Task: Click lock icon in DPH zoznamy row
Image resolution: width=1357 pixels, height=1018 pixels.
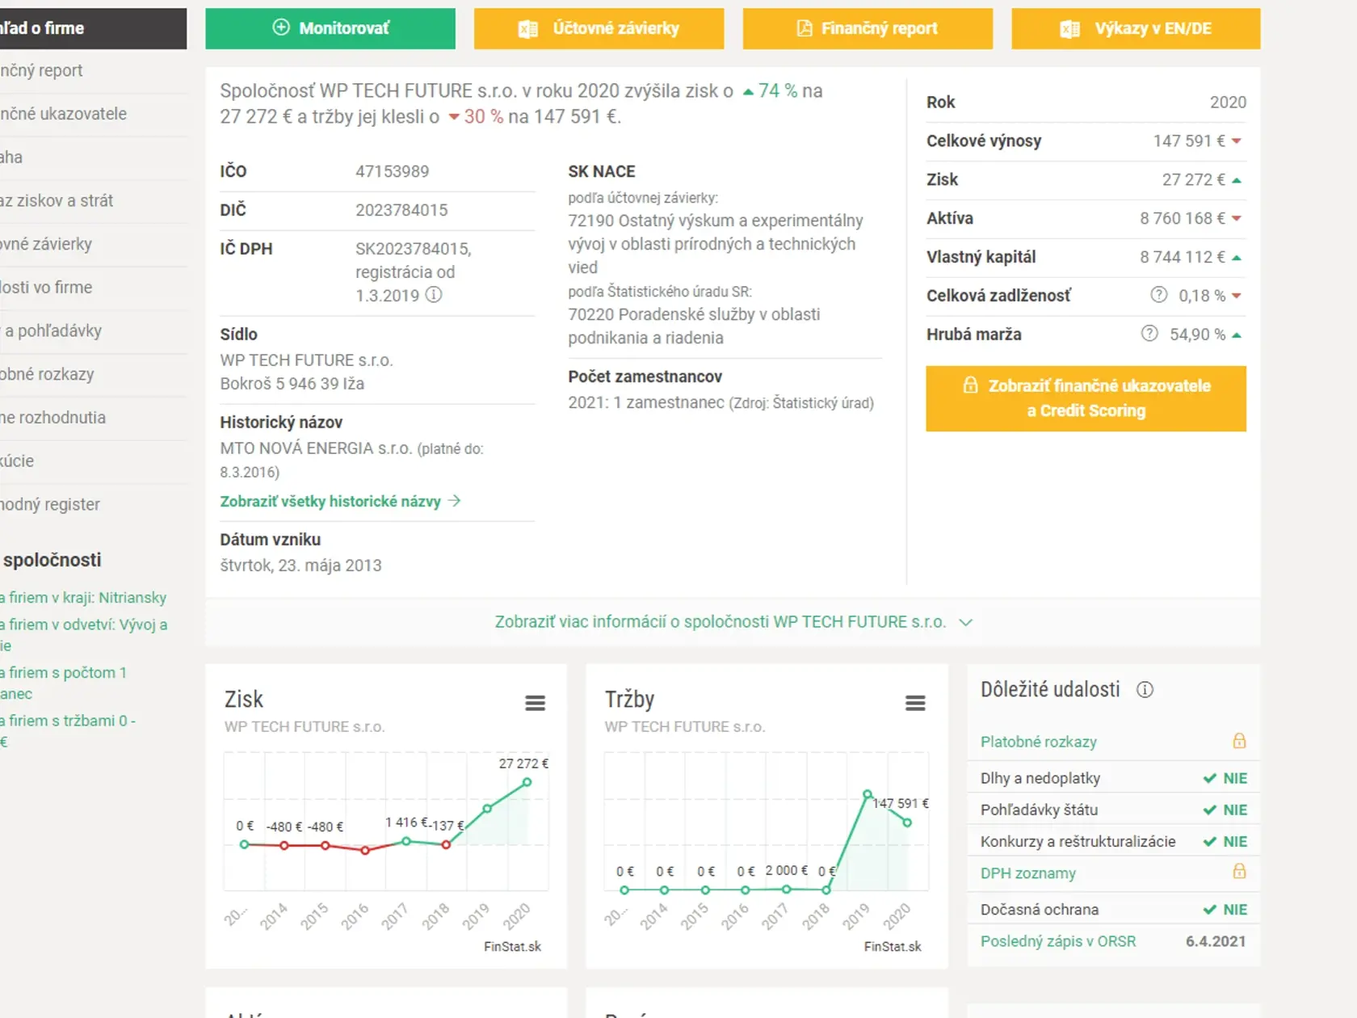Action: (x=1239, y=871)
